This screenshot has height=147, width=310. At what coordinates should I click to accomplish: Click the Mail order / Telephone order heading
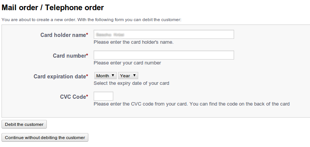pyautogui.click(x=52, y=8)
